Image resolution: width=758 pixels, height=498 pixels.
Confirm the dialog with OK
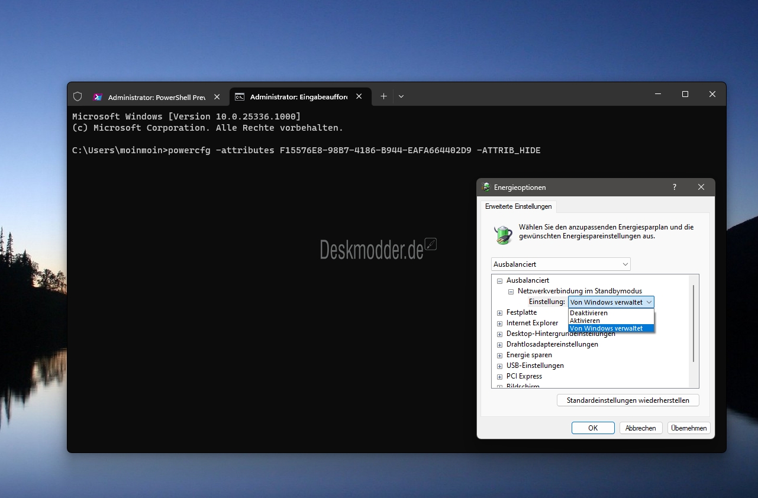(593, 428)
